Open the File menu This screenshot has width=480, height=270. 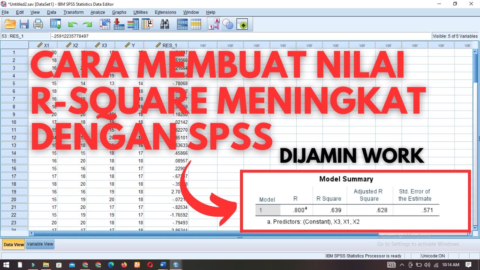5,12
